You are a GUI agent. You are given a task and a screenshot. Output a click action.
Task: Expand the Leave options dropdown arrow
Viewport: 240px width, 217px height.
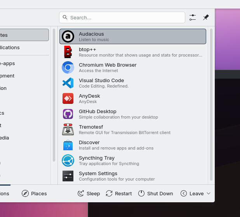click(208, 193)
